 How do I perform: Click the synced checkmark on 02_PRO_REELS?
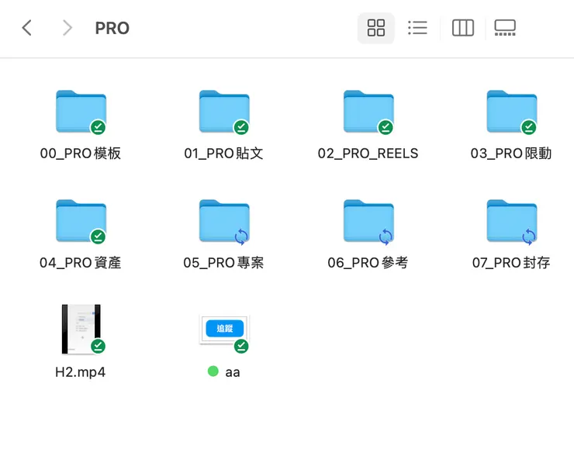tap(386, 127)
